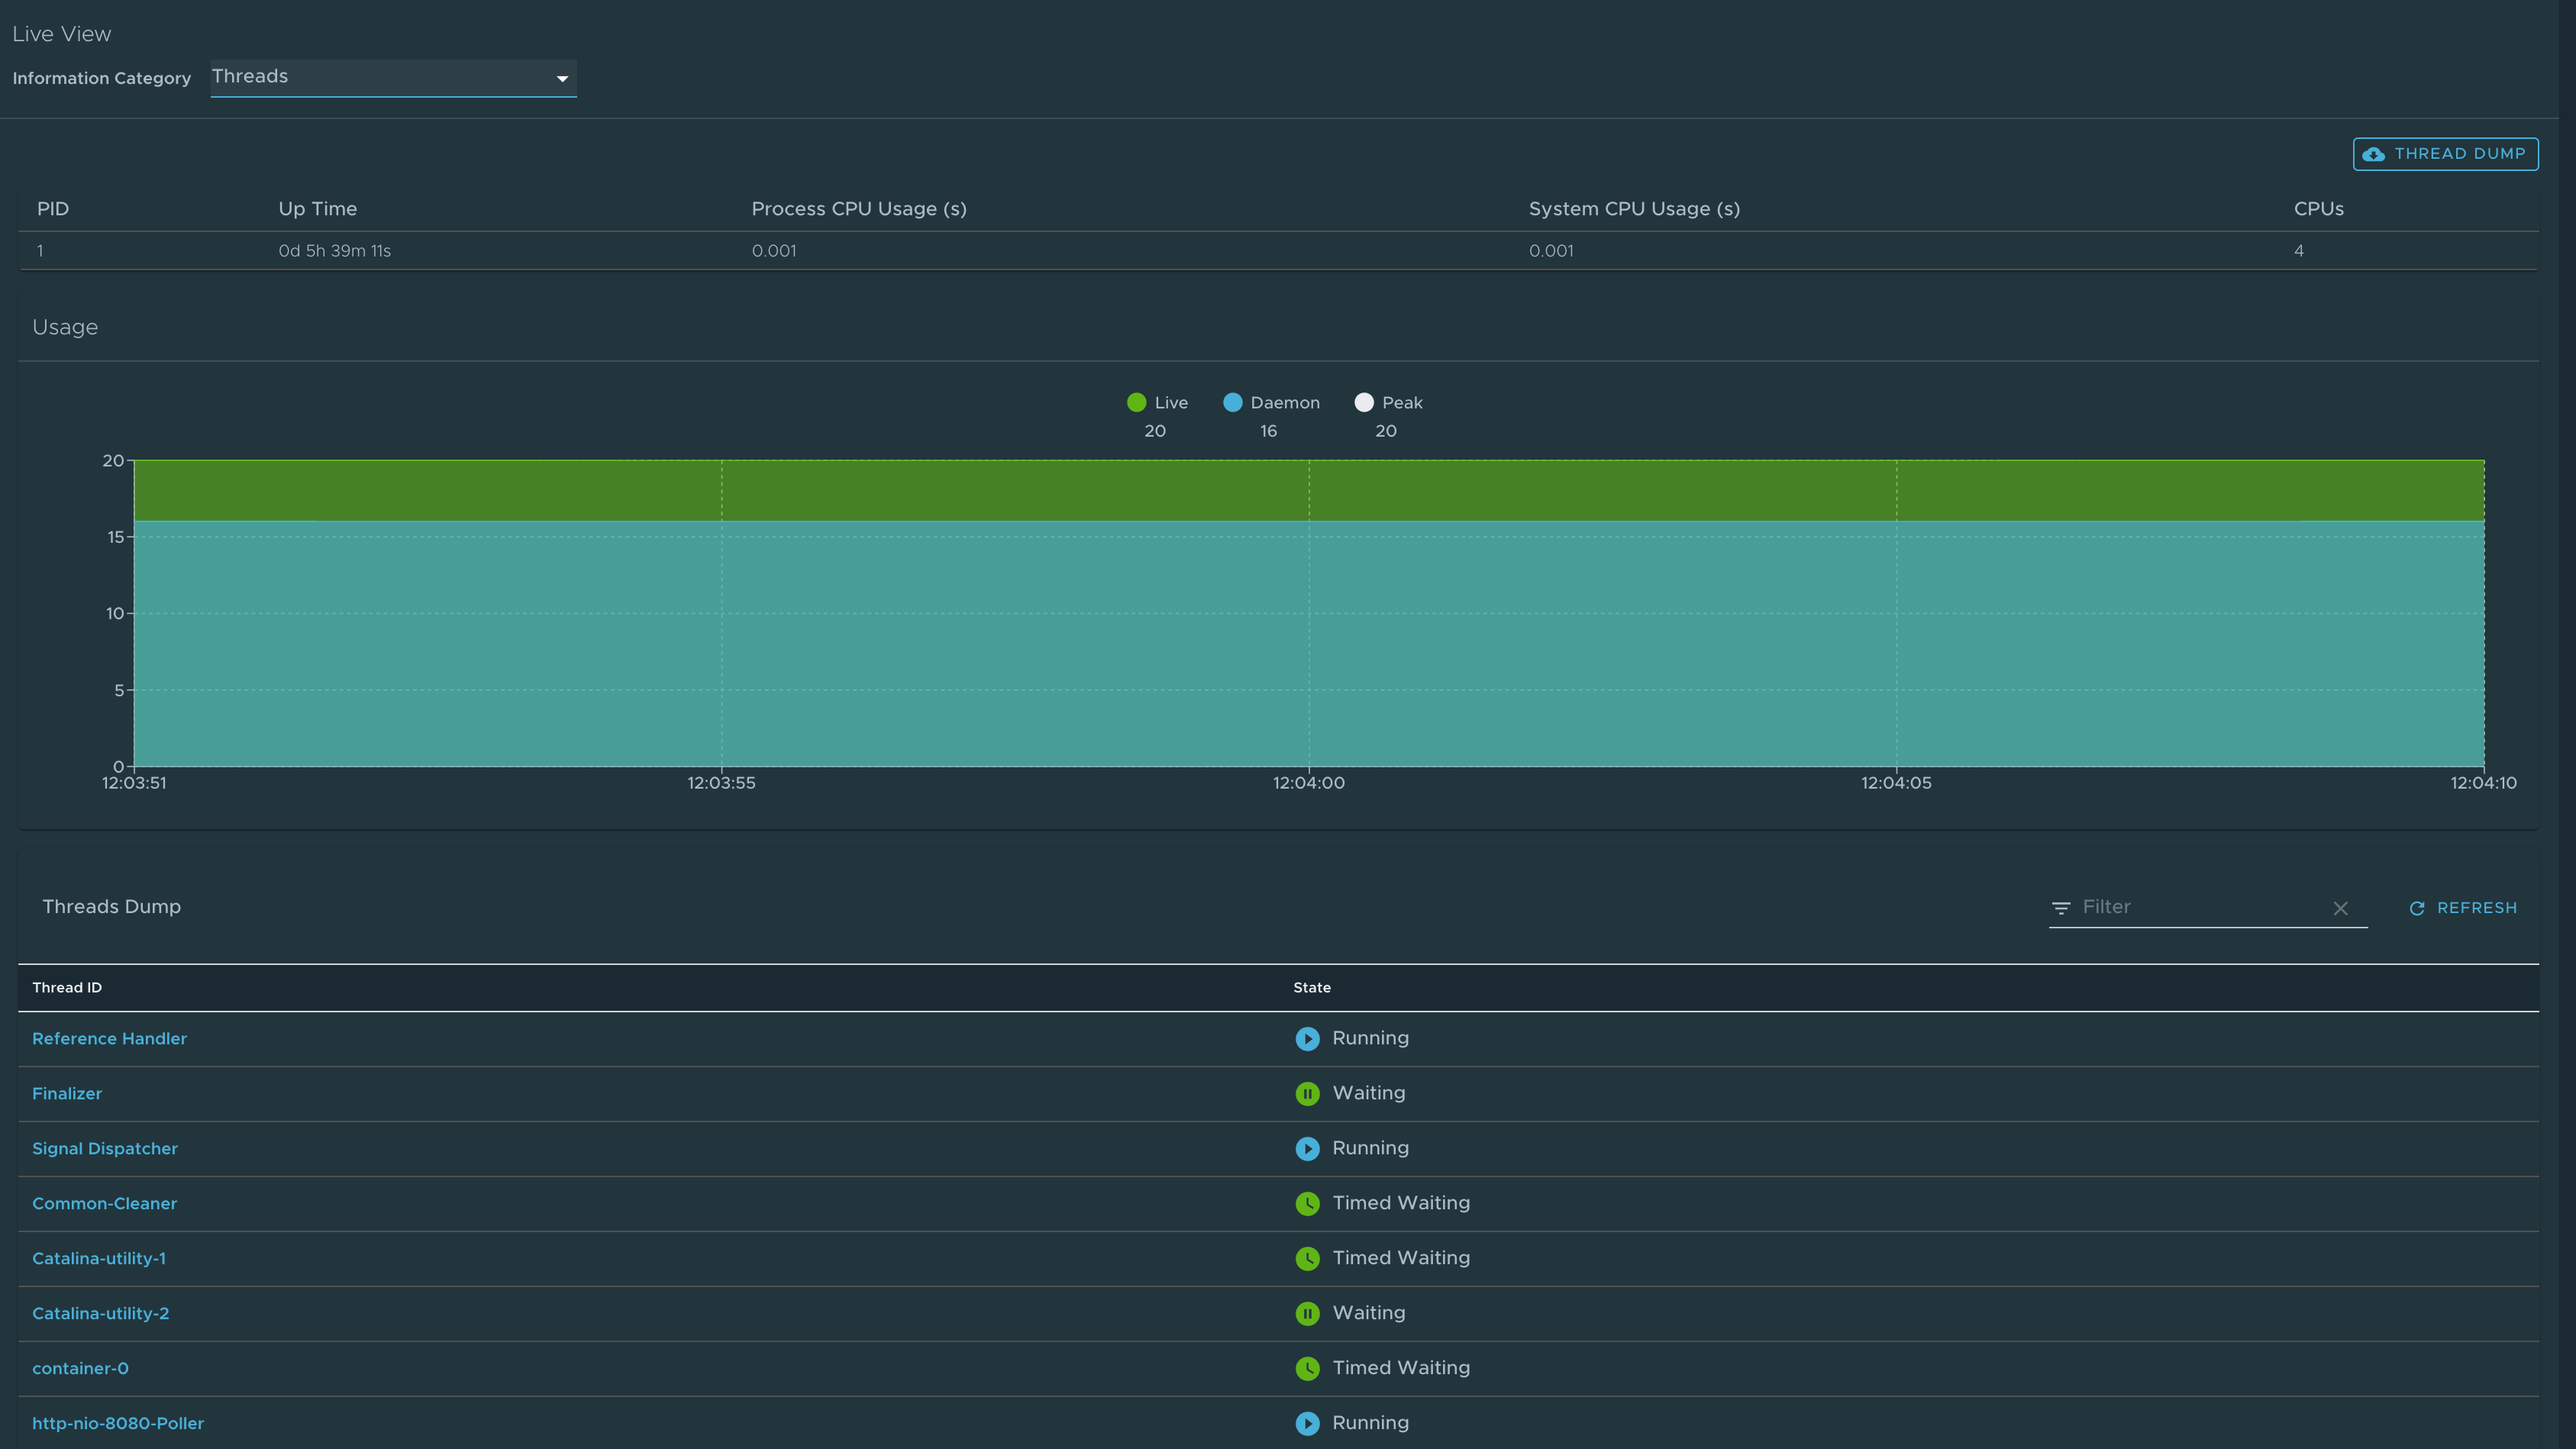Open the Catalina-utility-1 thread
This screenshot has height=1449, width=2576.
tap(99, 1258)
